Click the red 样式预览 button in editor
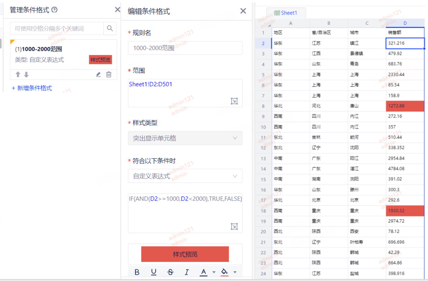This screenshot has height=281, width=428. pyautogui.click(x=185, y=254)
